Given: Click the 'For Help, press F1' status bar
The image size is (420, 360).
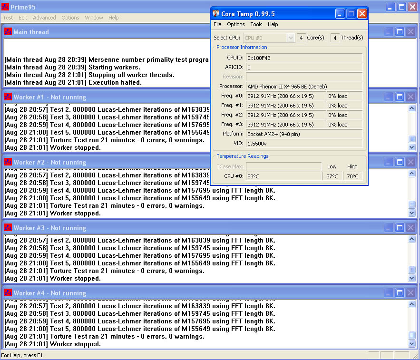Looking at the screenshot, I should pyautogui.click(x=22, y=355).
